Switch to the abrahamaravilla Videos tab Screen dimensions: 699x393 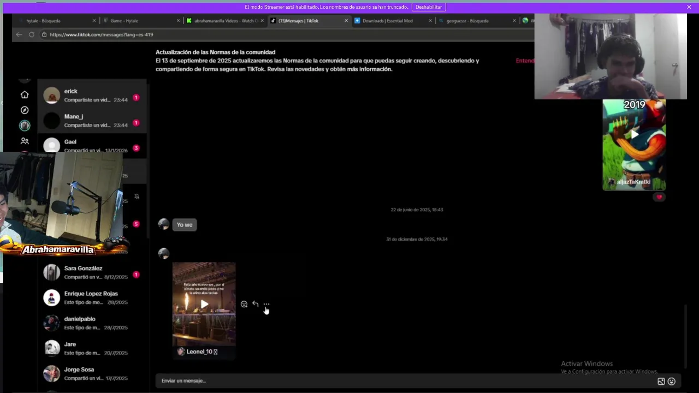tap(224, 21)
